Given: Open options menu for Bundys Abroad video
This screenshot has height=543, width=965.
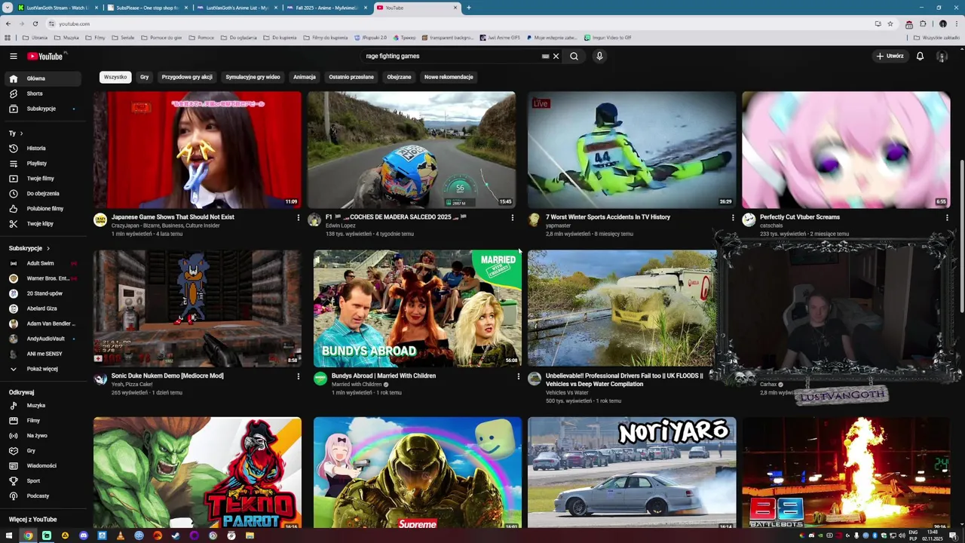Looking at the screenshot, I should [x=518, y=376].
